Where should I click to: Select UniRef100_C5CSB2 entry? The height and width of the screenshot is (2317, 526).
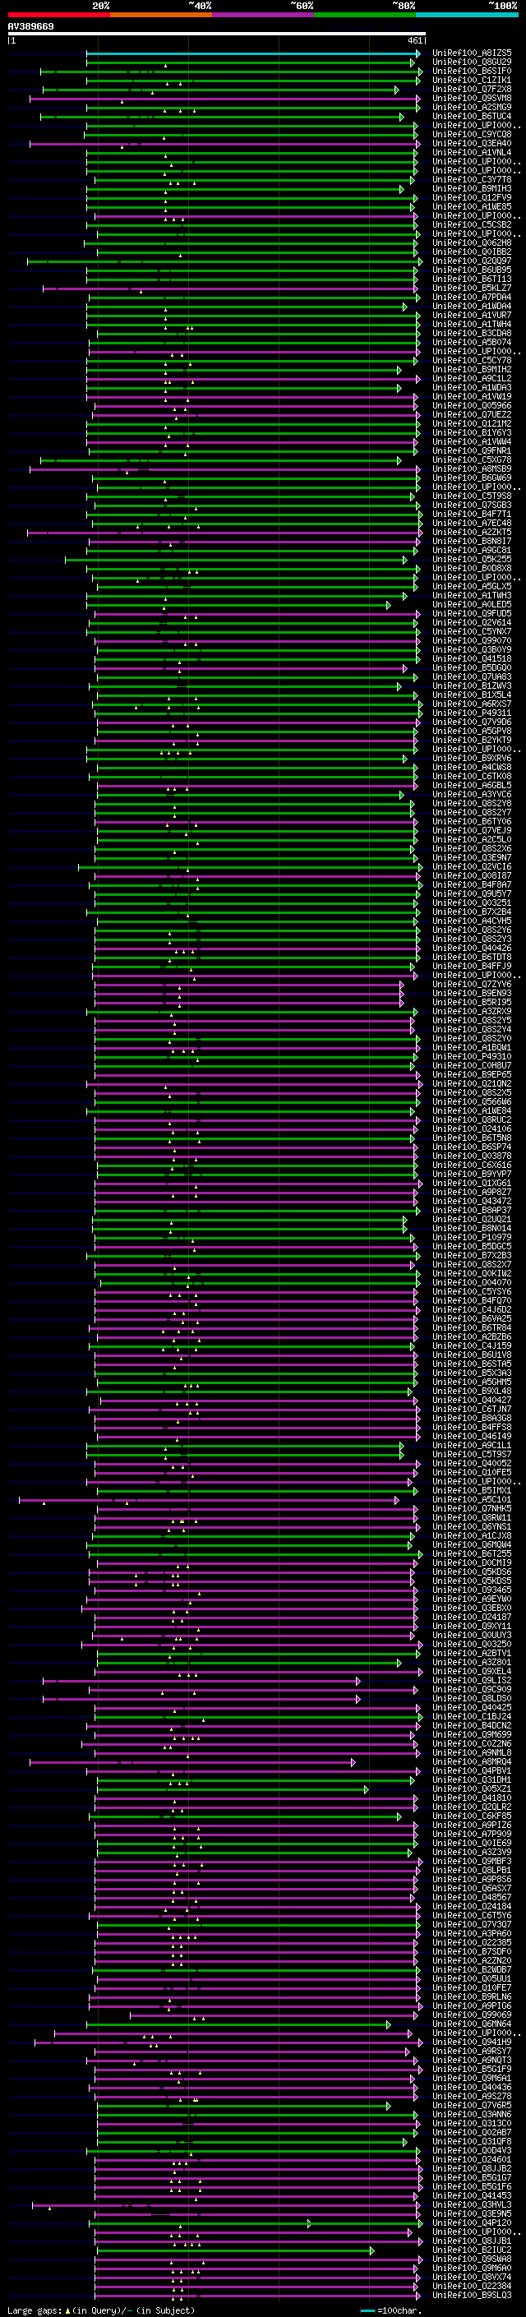pyautogui.click(x=472, y=225)
